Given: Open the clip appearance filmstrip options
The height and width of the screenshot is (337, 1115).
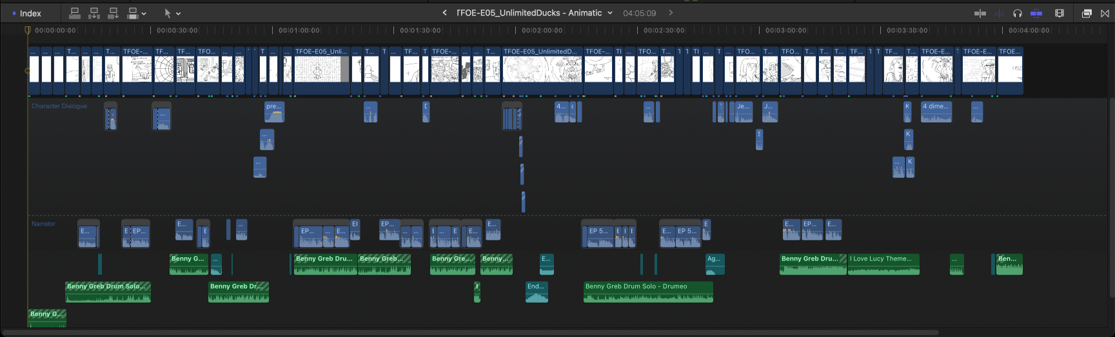Looking at the screenshot, I should tap(1059, 13).
